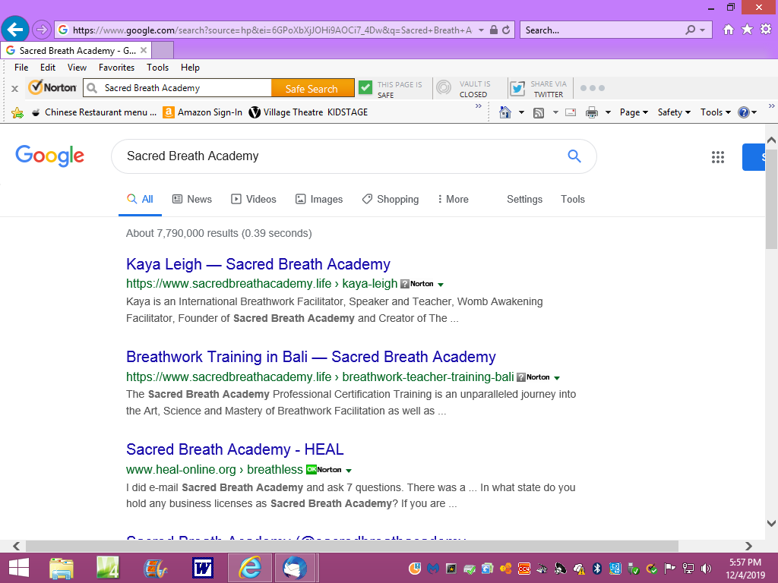
Task: Open the Page dropdown in command bar
Action: pos(634,112)
